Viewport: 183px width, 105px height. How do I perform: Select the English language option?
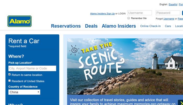pyautogui.click(x=163, y=4)
